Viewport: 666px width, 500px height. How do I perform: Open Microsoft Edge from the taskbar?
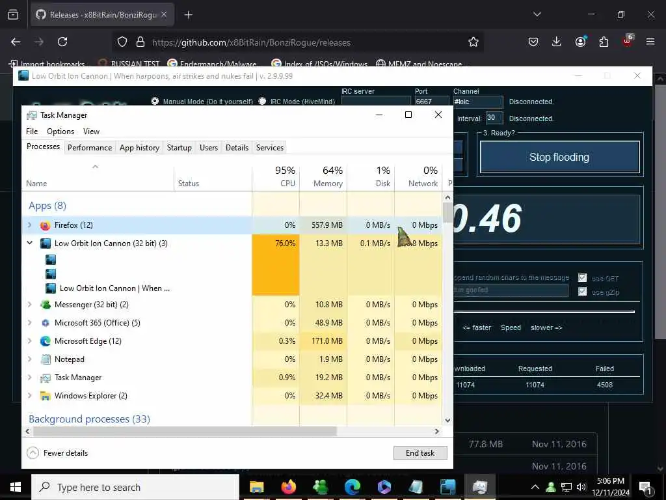352,487
